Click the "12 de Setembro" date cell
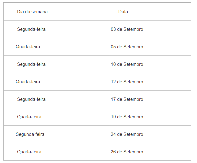 127,82
